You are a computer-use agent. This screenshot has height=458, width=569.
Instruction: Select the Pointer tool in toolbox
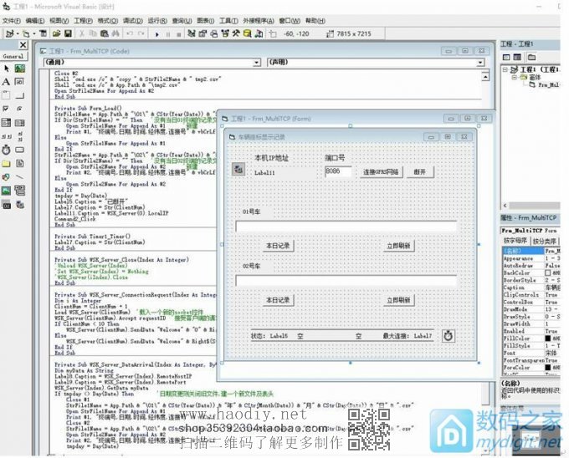coord(7,69)
